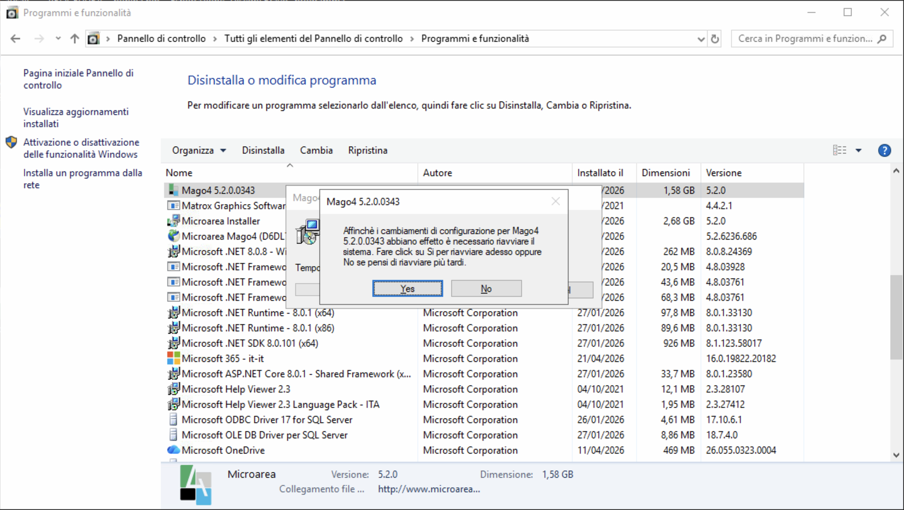Viewport: 904px width, 510px height.
Task: Select the Matrox Graphics Software icon
Action: click(x=173, y=206)
